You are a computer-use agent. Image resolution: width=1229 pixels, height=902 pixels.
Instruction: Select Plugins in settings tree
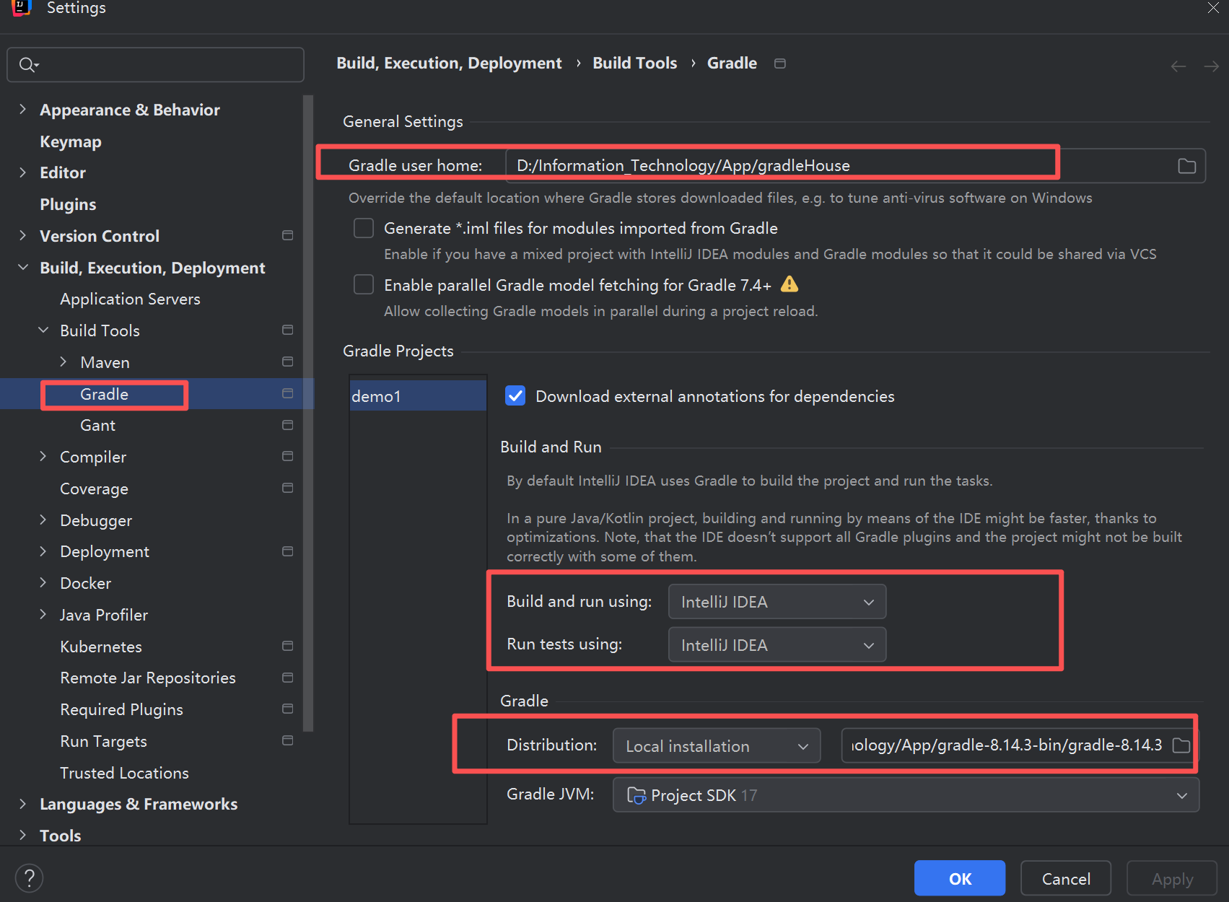(x=68, y=204)
